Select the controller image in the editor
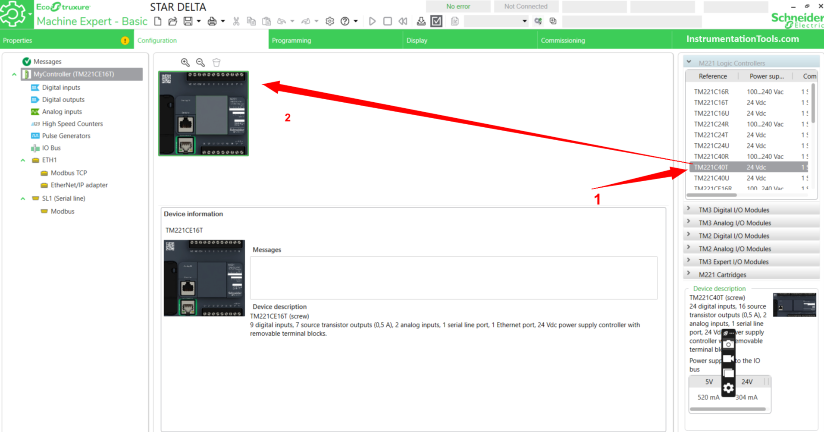The image size is (824, 432). (x=204, y=114)
